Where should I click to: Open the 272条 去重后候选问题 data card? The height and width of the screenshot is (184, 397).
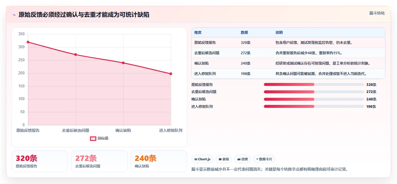pyautogui.click(x=99, y=161)
